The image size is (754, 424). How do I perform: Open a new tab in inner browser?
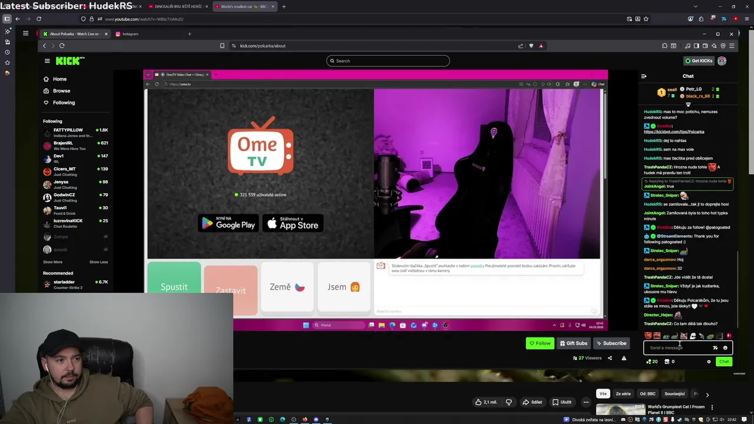pyautogui.click(x=189, y=34)
